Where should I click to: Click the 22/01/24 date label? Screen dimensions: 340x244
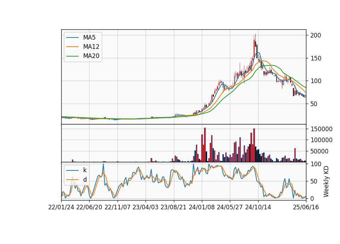[61, 207]
